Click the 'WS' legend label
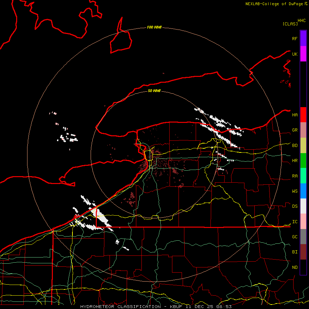 (x=295, y=191)
